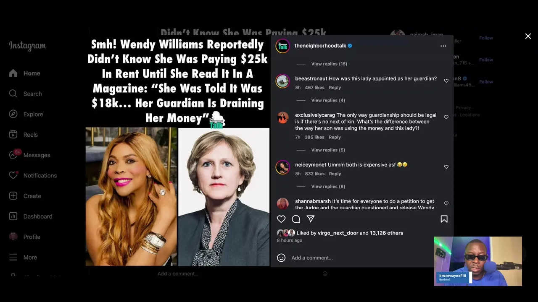The height and width of the screenshot is (302, 538).
Task: Reply to exclusivelycarag's comment
Action: coord(335,137)
